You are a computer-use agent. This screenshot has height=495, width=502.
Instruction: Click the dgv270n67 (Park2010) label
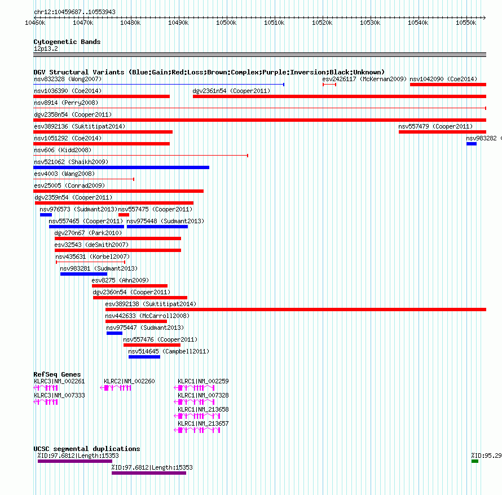click(88, 233)
